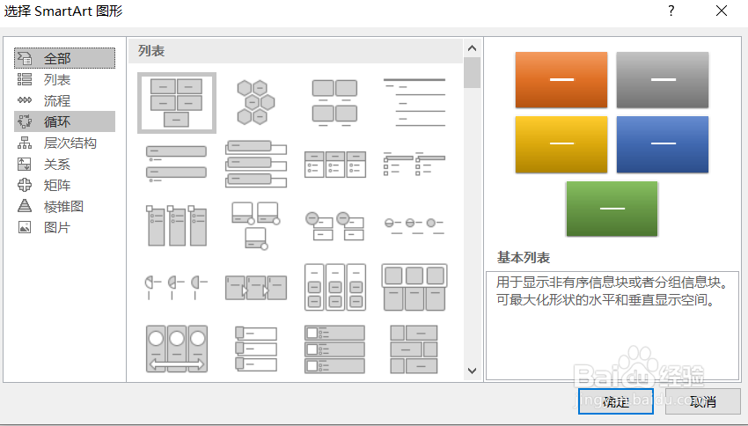Pick the Alternating Picture Blocks layout

coord(414,349)
